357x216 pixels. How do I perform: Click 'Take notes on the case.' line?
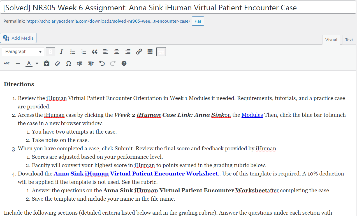click(x=60, y=140)
